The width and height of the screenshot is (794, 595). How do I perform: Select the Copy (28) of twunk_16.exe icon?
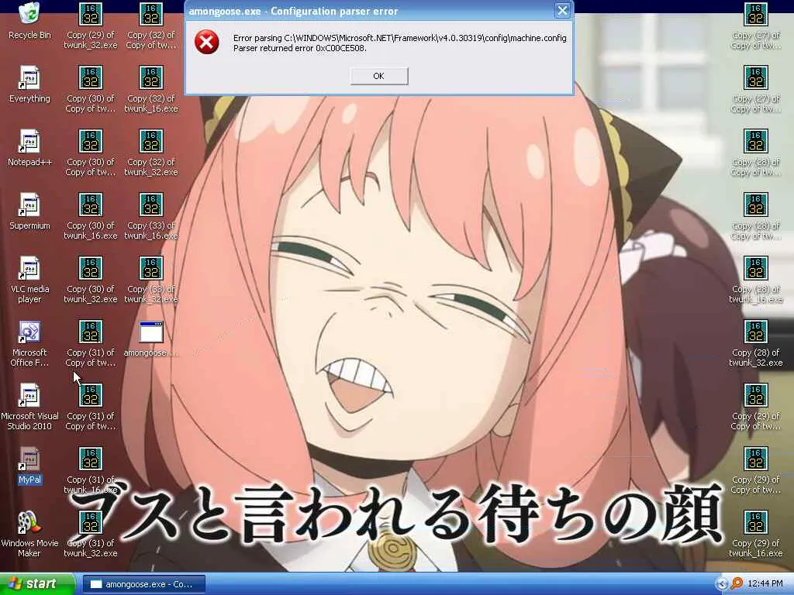[x=755, y=280]
